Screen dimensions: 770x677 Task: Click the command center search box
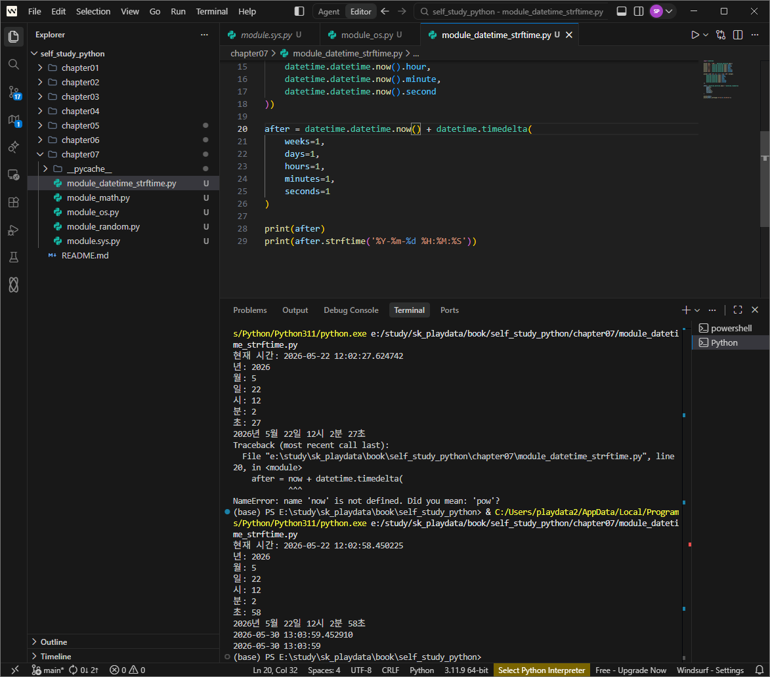click(511, 11)
